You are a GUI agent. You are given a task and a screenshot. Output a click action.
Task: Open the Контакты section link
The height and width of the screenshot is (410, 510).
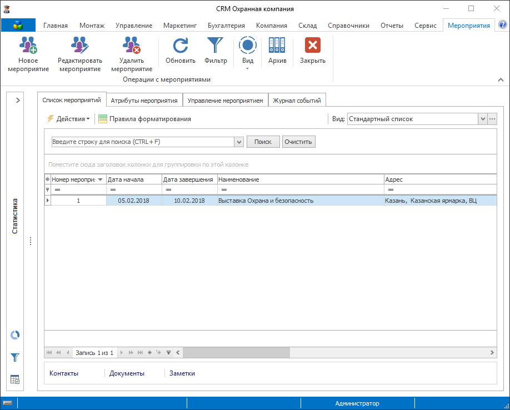tap(64, 373)
